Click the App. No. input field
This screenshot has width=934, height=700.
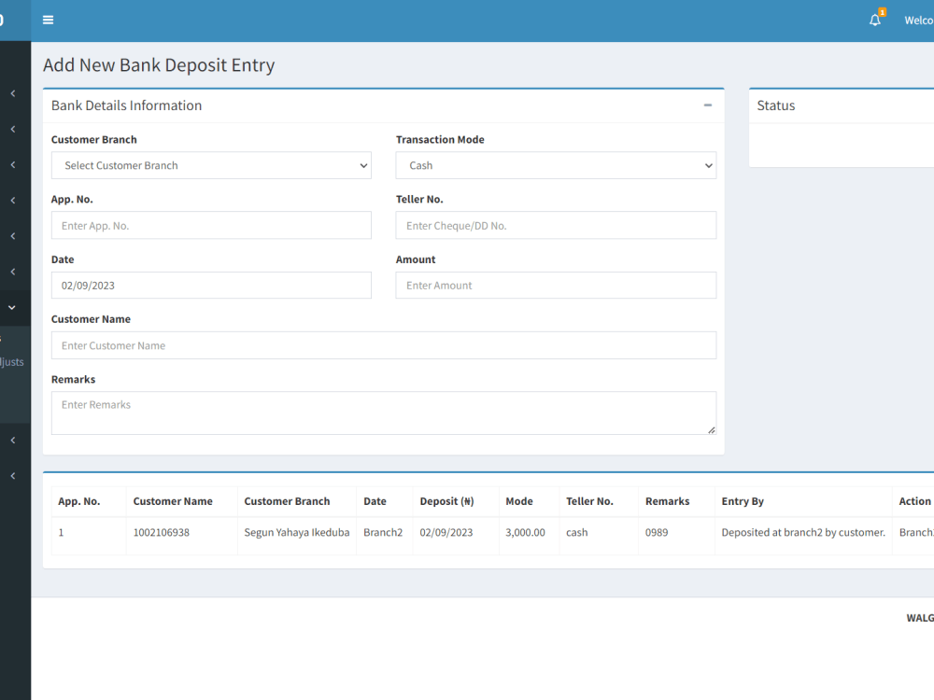click(x=211, y=226)
